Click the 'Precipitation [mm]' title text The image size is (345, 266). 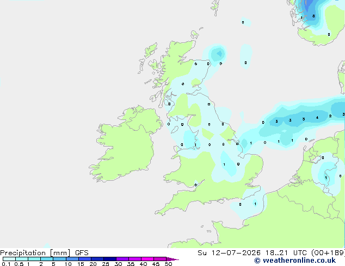35,253
